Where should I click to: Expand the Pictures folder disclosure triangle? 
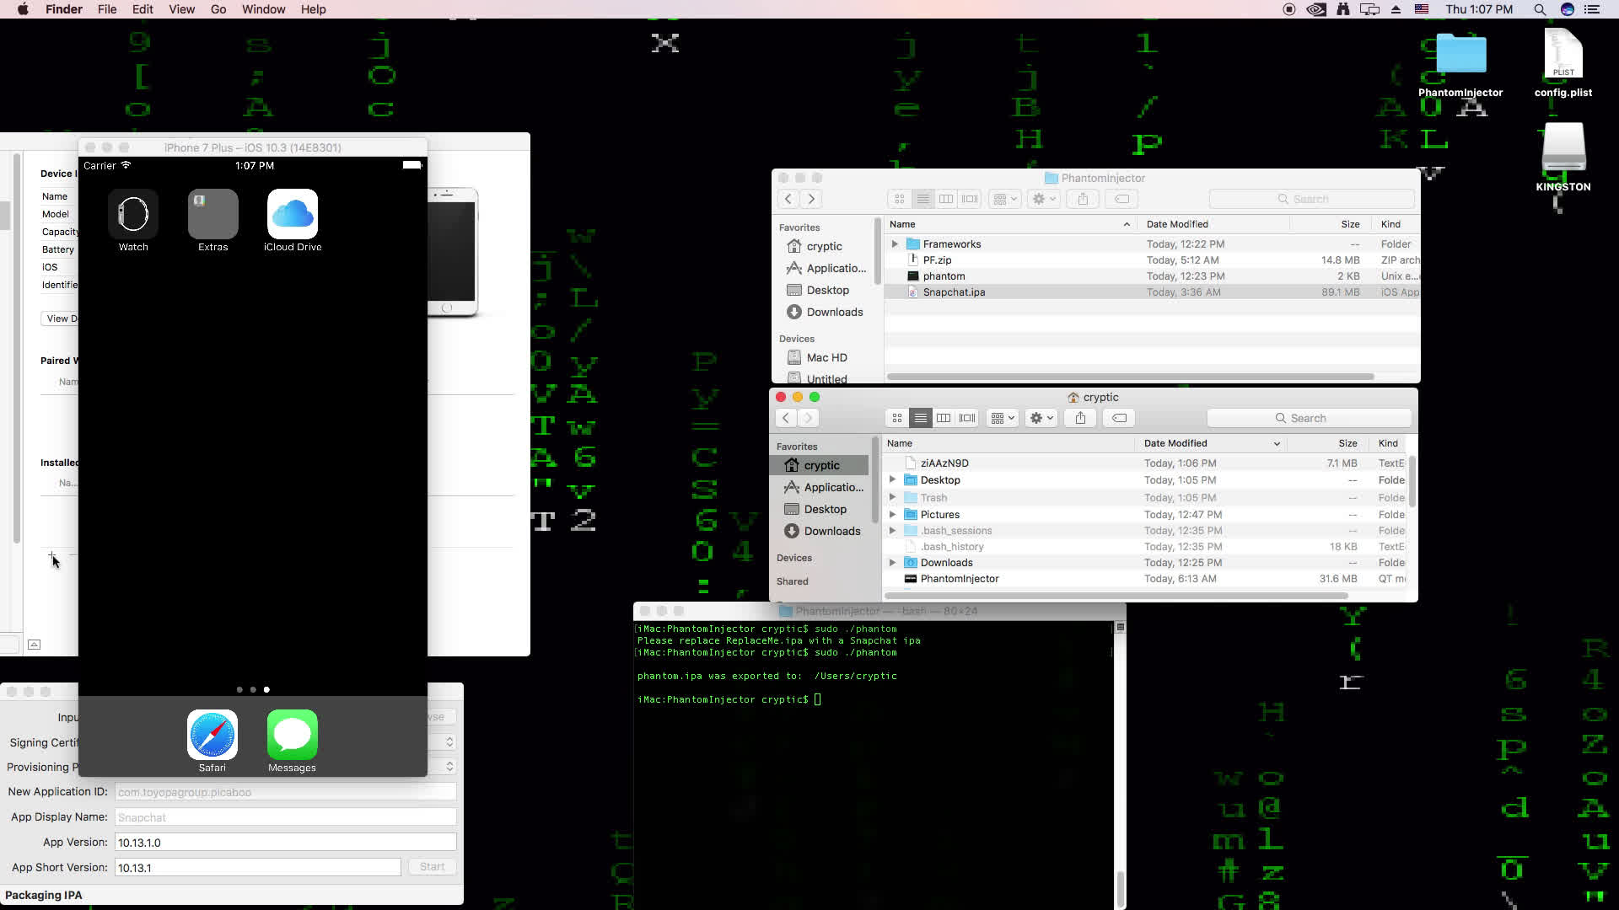pos(893,514)
